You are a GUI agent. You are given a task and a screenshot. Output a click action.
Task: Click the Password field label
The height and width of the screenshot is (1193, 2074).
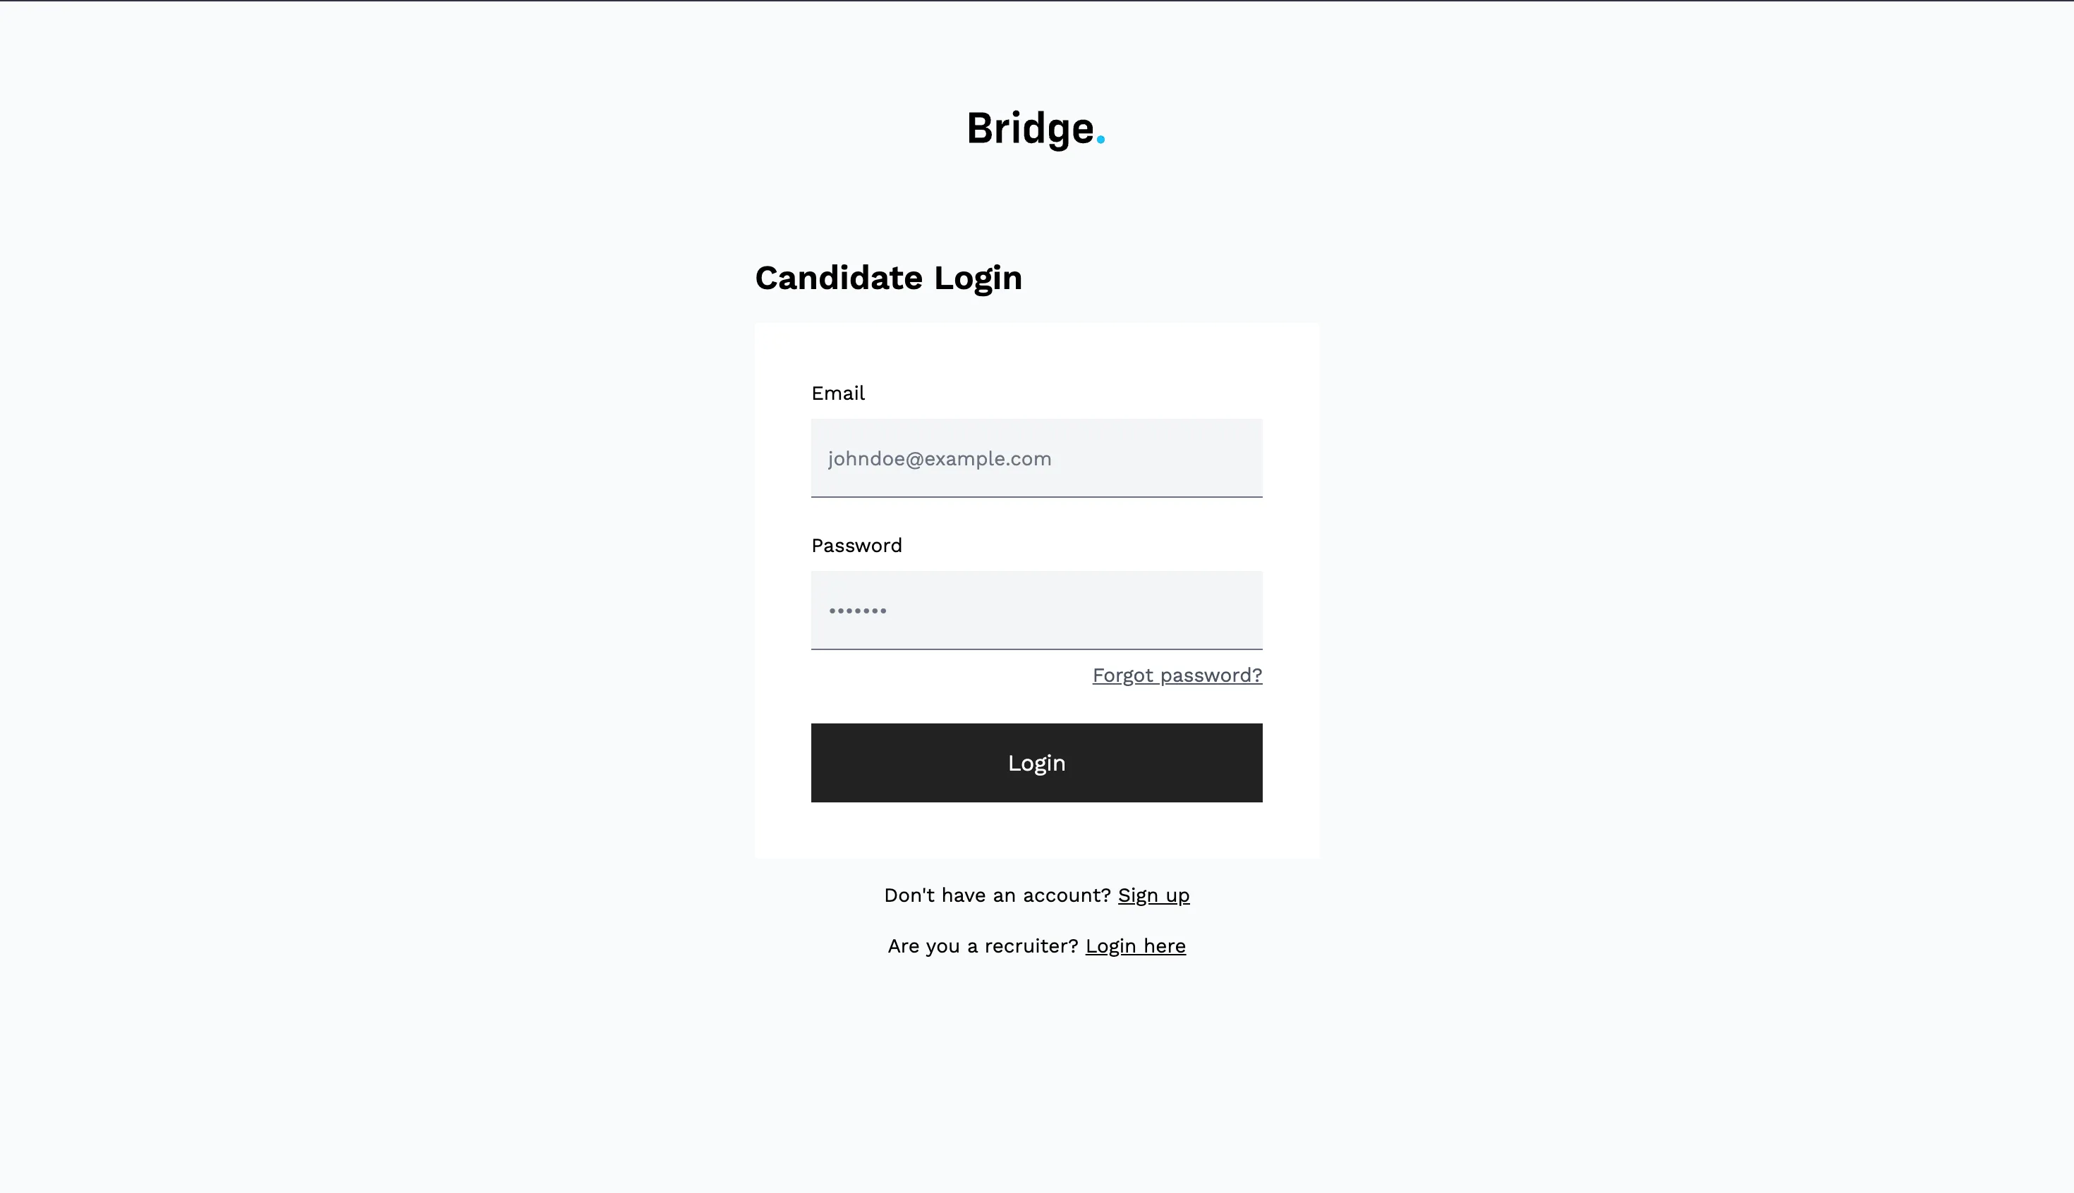[x=856, y=546]
